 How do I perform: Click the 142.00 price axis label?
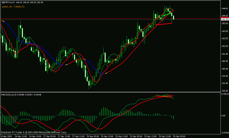(x=225, y=46)
